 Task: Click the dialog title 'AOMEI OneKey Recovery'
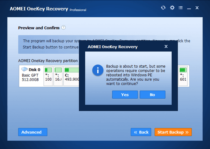[113, 47]
